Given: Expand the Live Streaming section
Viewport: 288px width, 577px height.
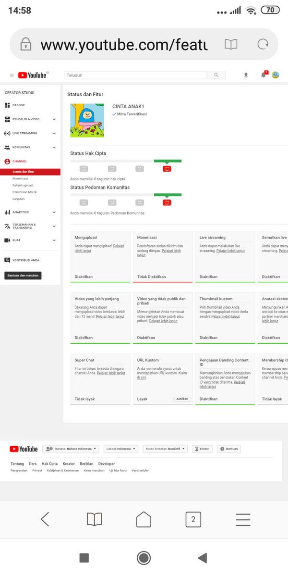Looking at the screenshot, I should click(54, 133).
